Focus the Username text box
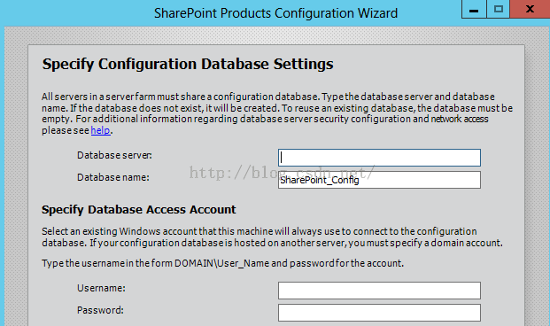550x326 pixels. pos(379,291)
